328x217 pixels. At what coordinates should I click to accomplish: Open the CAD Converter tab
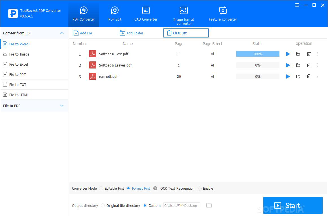click(146, 14)
